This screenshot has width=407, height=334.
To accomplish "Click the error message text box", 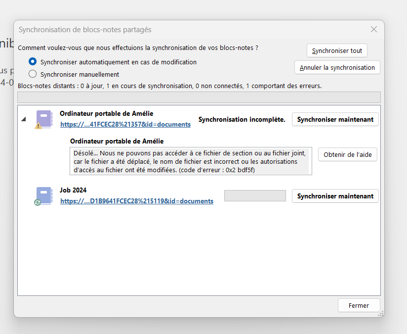I will 191,161.
